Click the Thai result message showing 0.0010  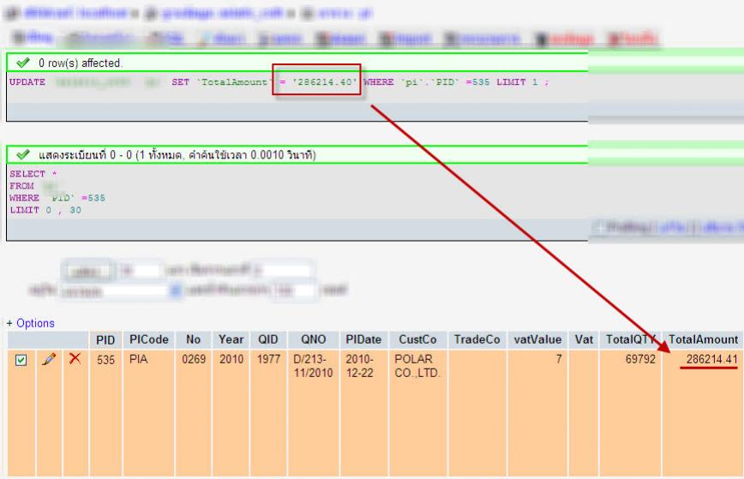(x=177, y=154)
